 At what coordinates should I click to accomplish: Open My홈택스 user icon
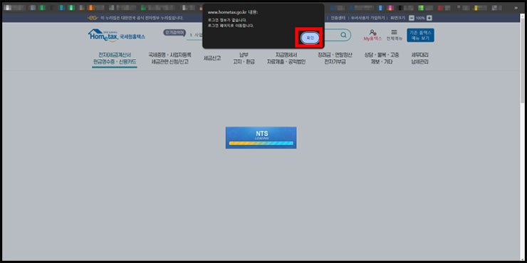[372, 35]
